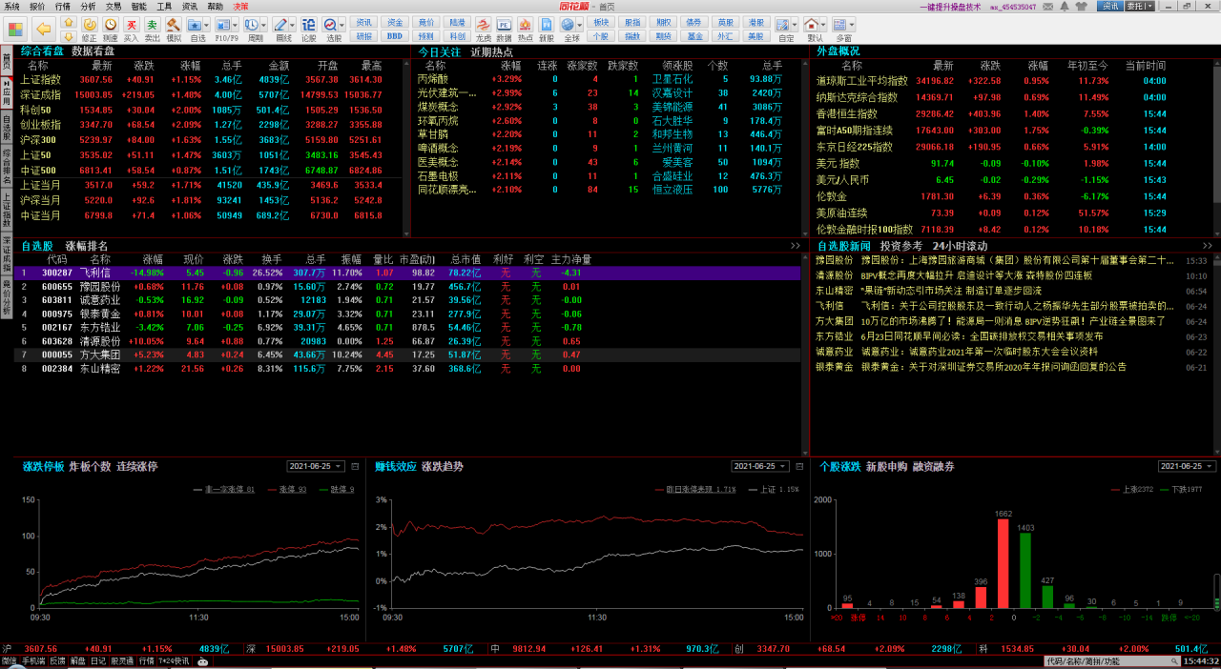Open the 分析 menu
The image size is (1221, 669).
click(x=88, y=6)
